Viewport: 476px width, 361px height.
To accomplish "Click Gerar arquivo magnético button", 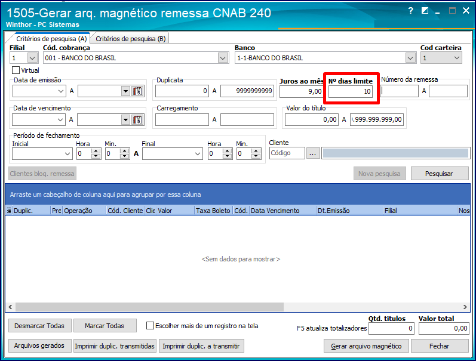I will coord(366,346).
